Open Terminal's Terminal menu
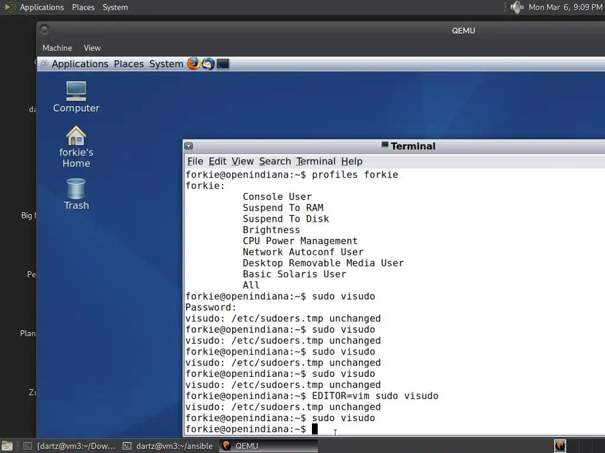The height and width of the screenshot is (453, 605). point(315,161)
